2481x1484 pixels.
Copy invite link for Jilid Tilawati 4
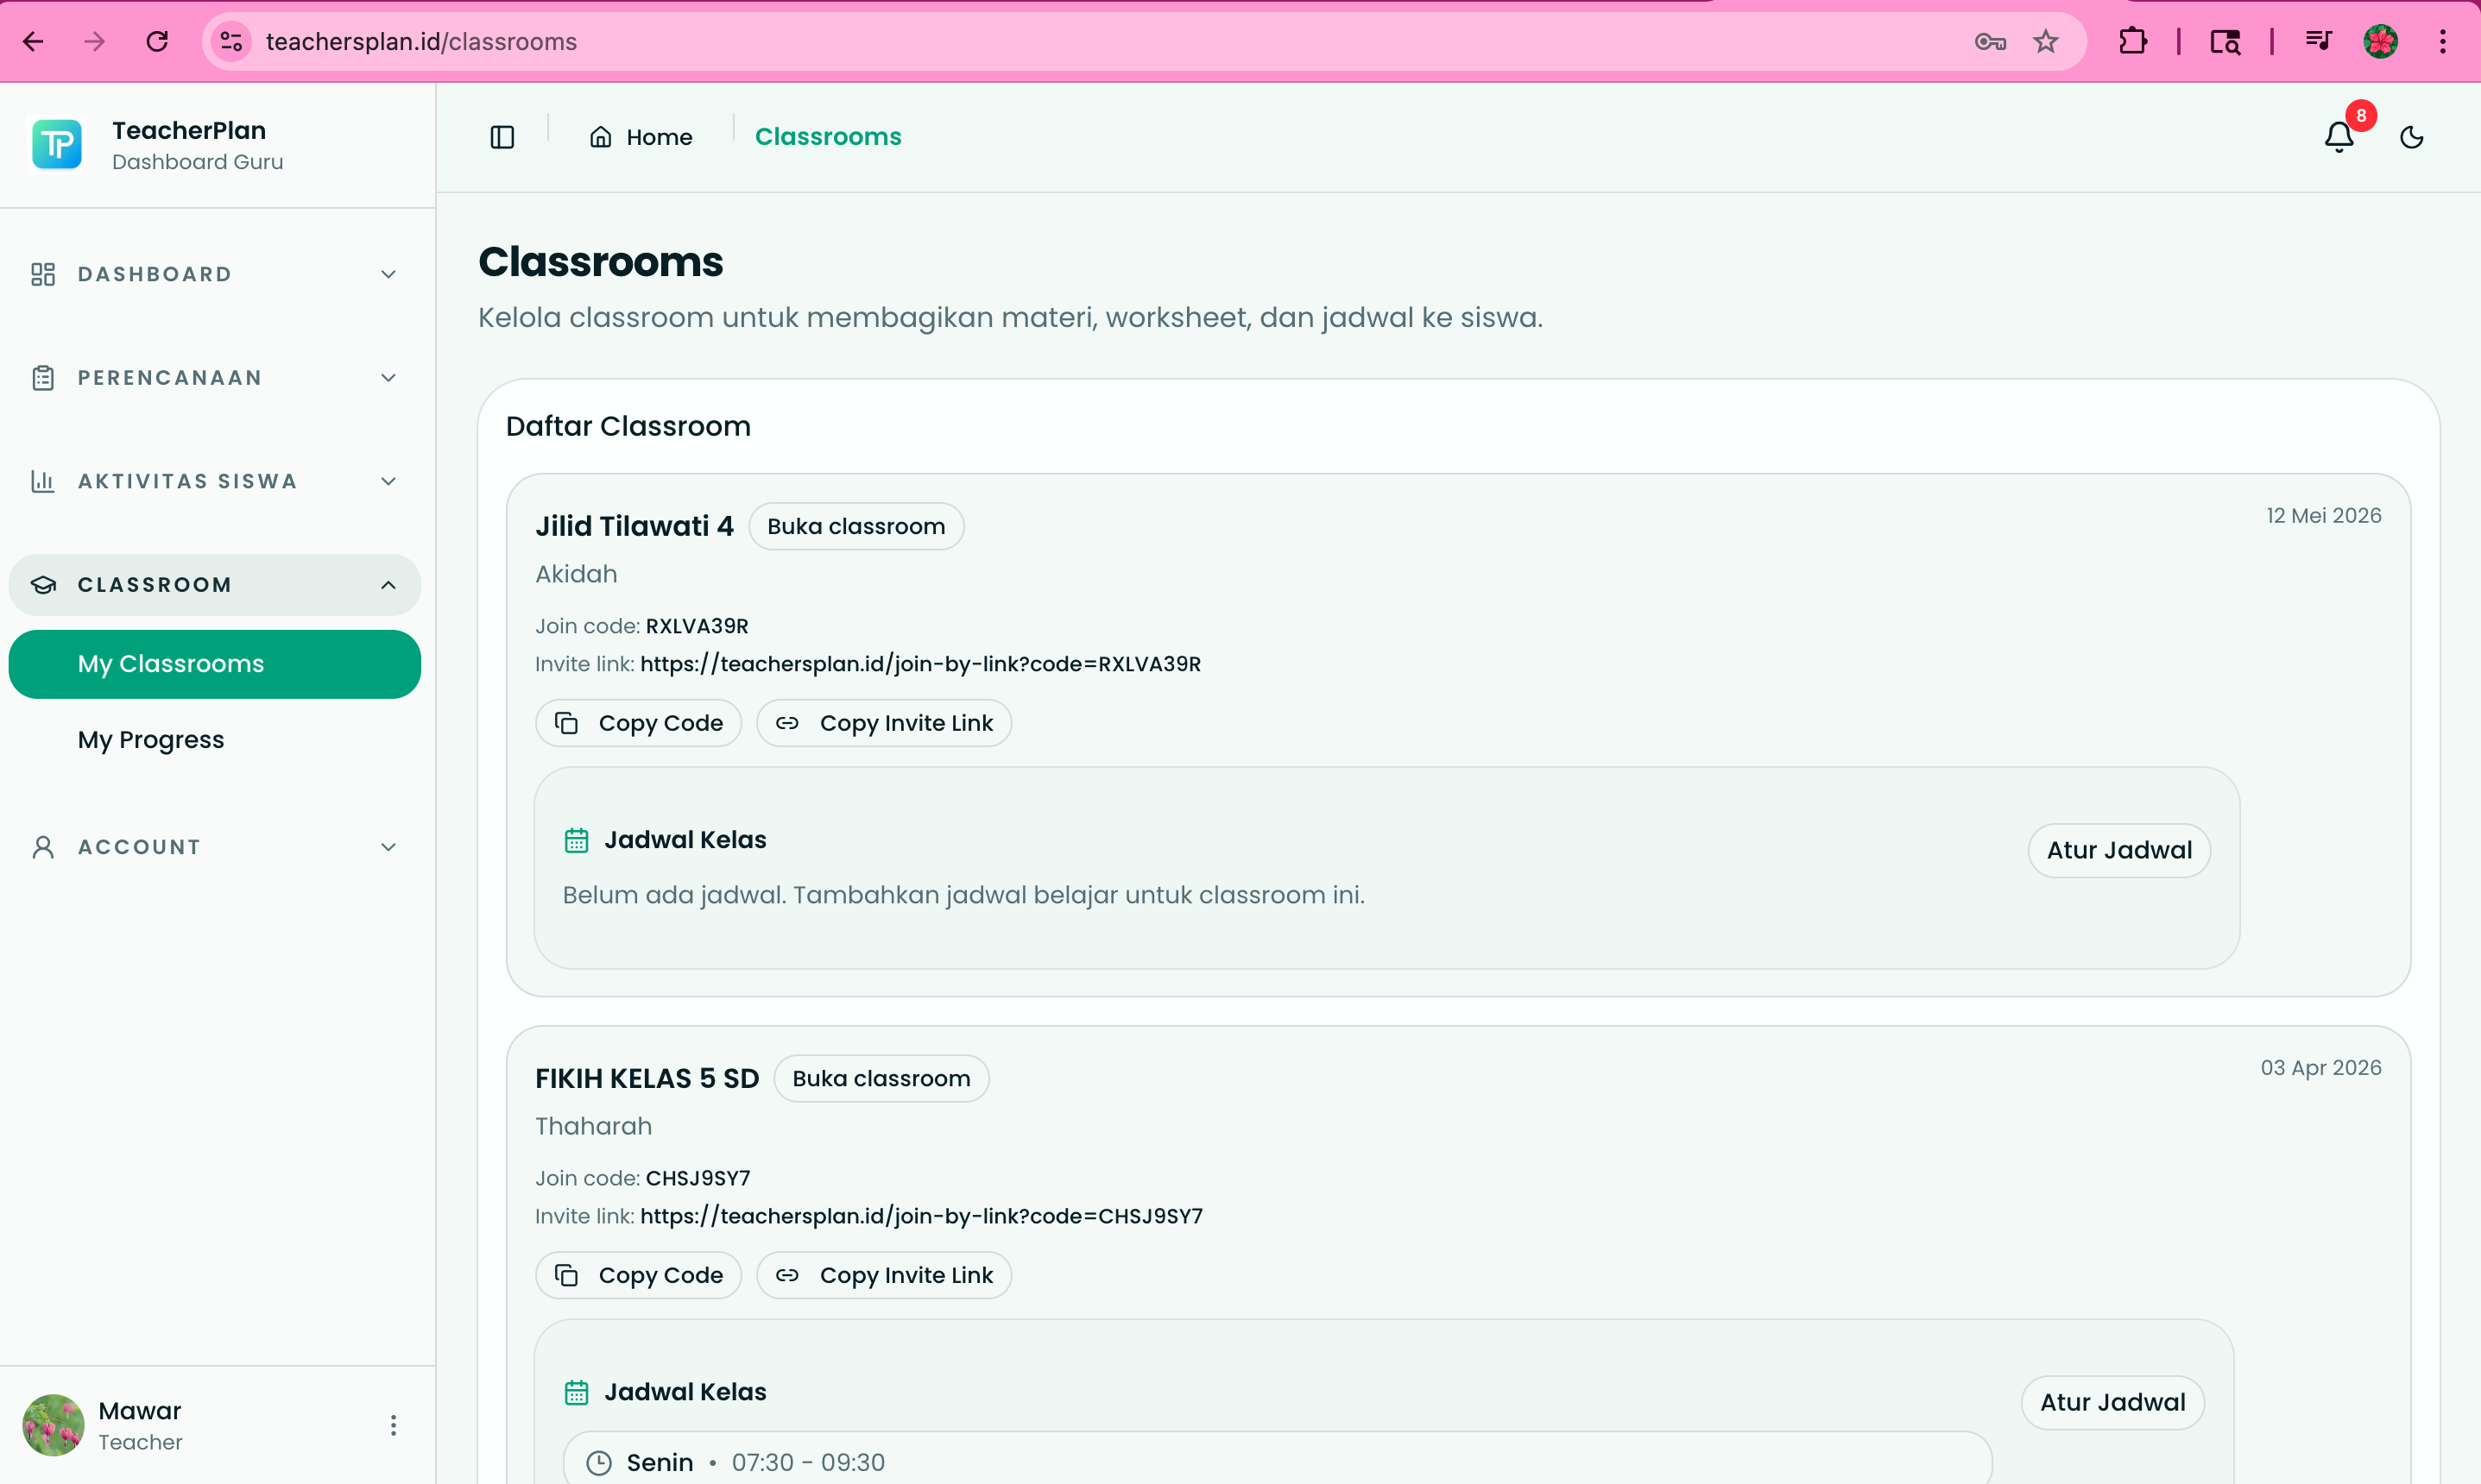pyautogui.click(x=884, y=723)
